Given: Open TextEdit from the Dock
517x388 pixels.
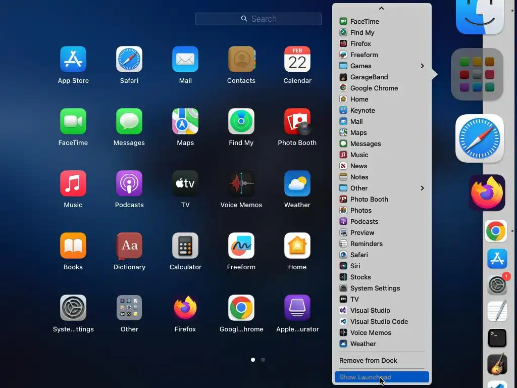Looking at the screenshot, I should click(497, 311).
